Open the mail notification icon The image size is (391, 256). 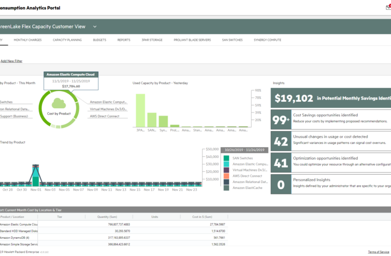tap(388, 7)
